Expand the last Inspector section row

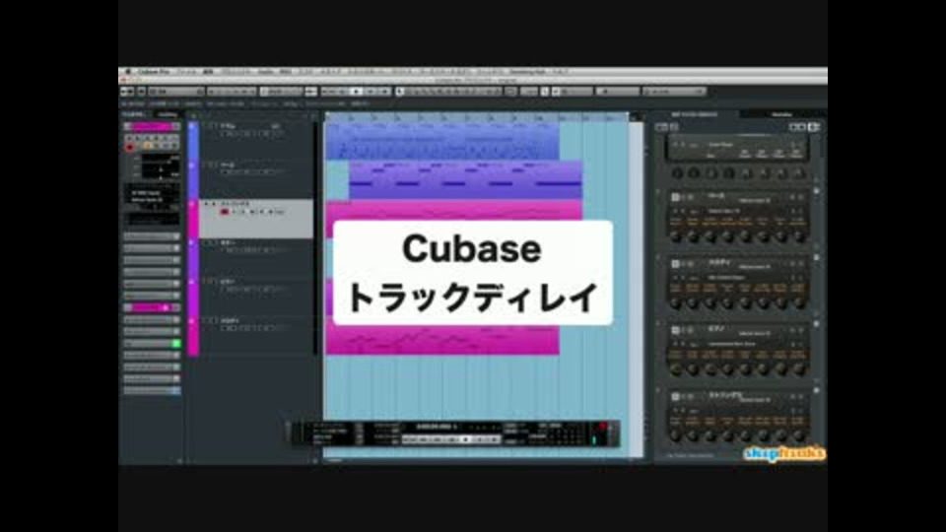point(152,390)
